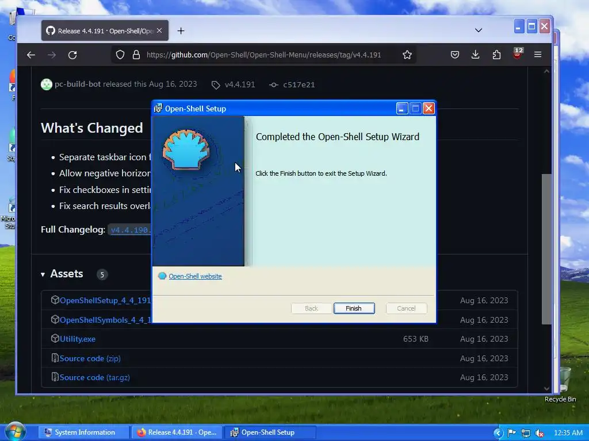Minimize the Open-Shell Setup dialog
Image resolution: width=589 pixels, height=441 pixels.
click(402, 109)
